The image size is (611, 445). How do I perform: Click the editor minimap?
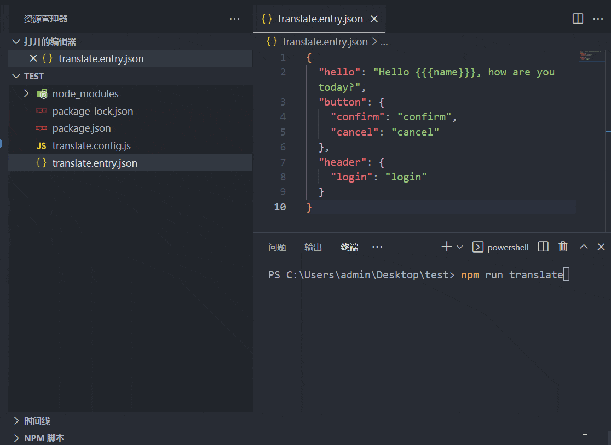(x=591, y=56)
